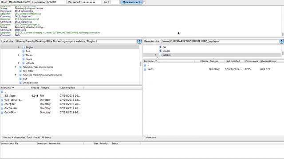Focus the Port input field
The height and width of the screenshot is (159, 284).
pyautogui.click(x=115, y=2)
